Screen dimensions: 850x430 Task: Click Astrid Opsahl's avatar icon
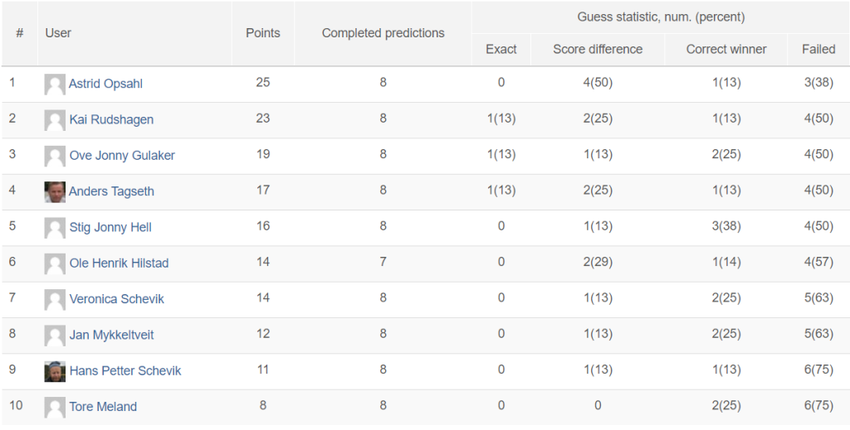coord(55,85)
